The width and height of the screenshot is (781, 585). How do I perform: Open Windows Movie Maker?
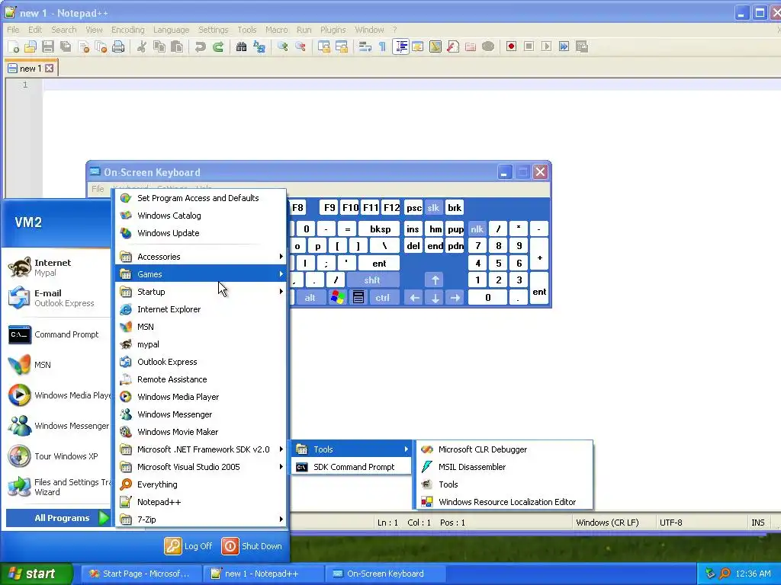pos(201,432)
